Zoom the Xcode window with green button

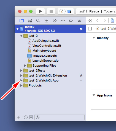coord(31,11)
